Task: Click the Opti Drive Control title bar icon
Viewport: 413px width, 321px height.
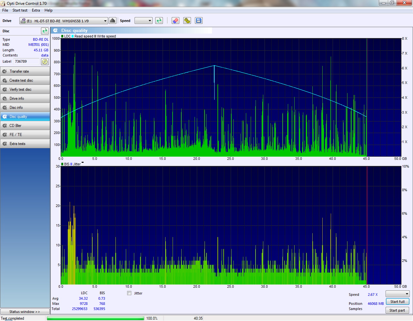Action: point(3,3)
